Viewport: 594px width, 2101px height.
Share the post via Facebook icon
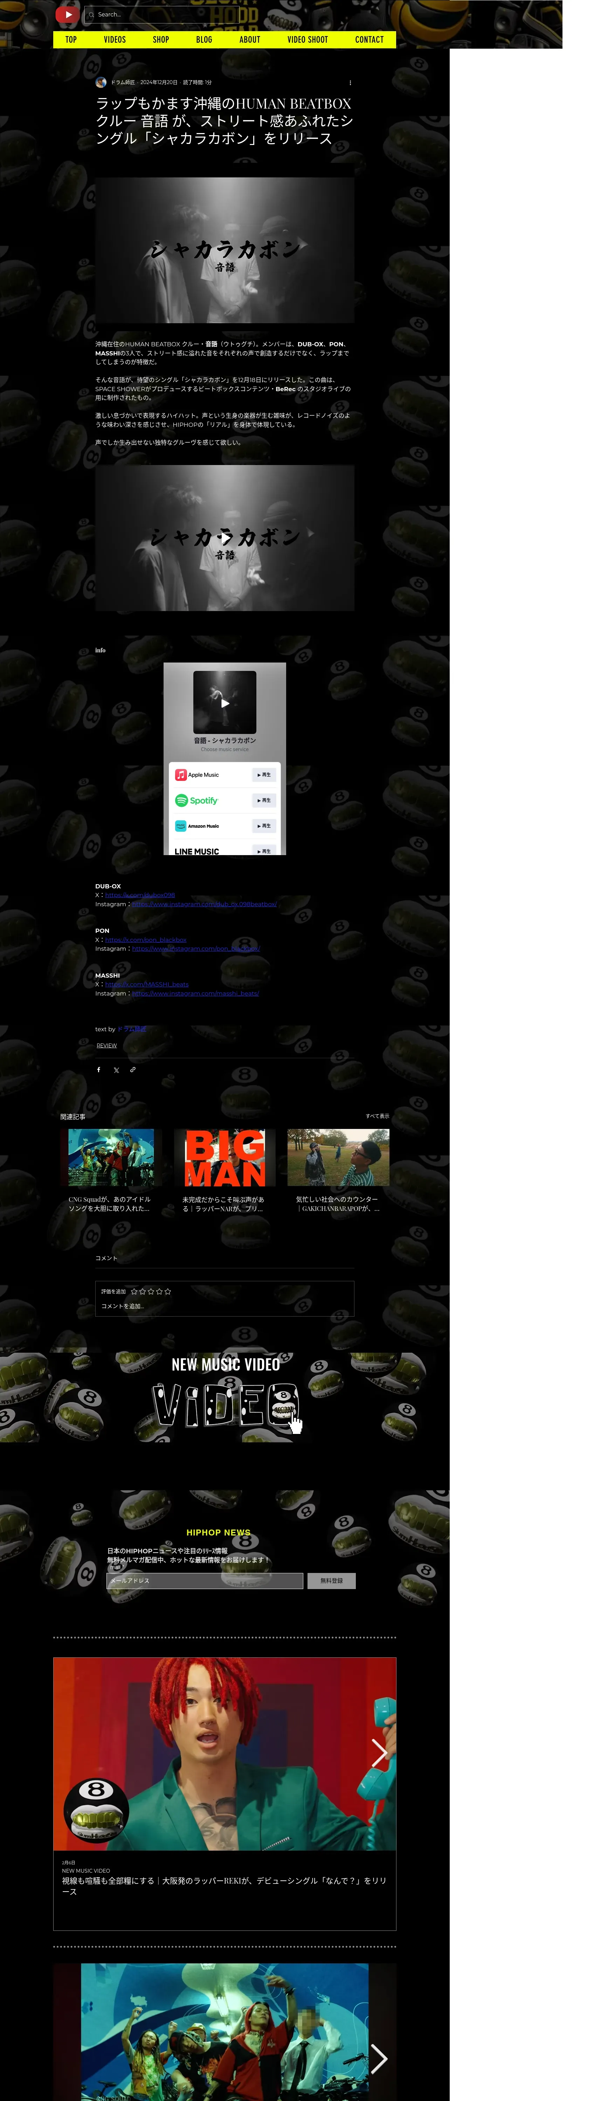coord(99,1069)
